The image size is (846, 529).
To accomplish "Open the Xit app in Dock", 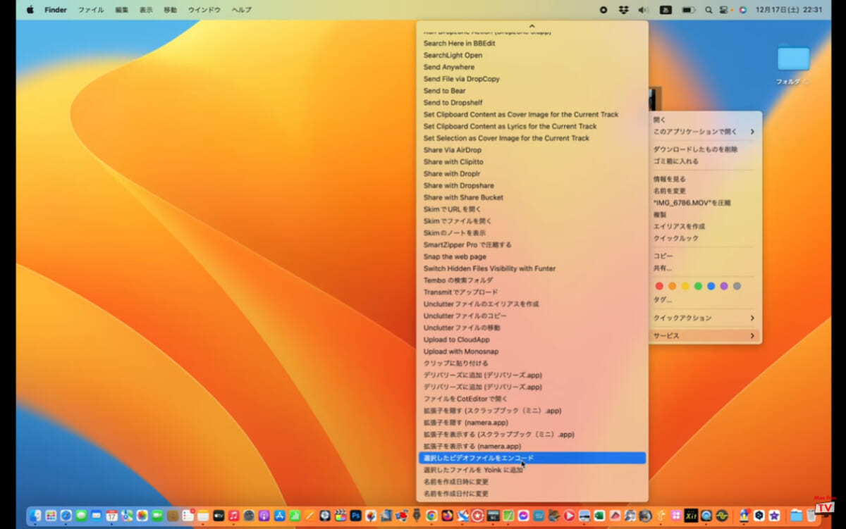I will click(x=691, y=516).
